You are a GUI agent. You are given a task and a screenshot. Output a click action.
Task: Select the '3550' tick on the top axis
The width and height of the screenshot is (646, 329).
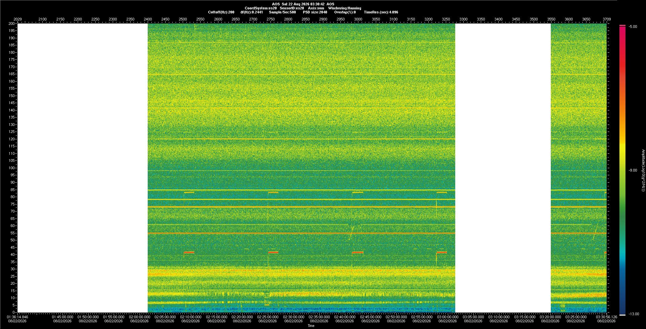[x=551, y=19]
